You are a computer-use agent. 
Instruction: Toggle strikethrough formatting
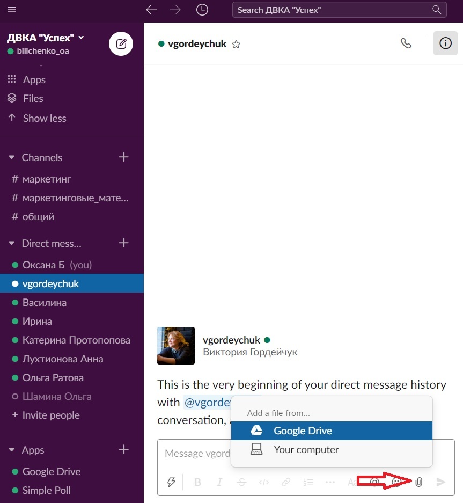pos(242,482)
